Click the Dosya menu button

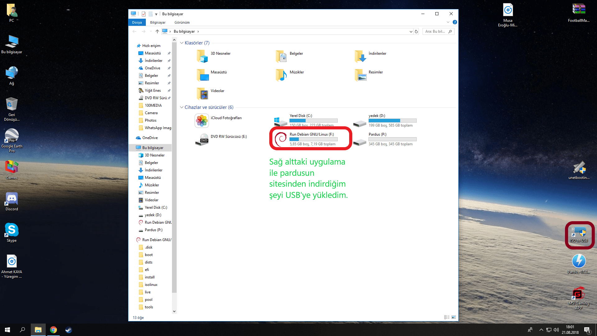point(137,22)
